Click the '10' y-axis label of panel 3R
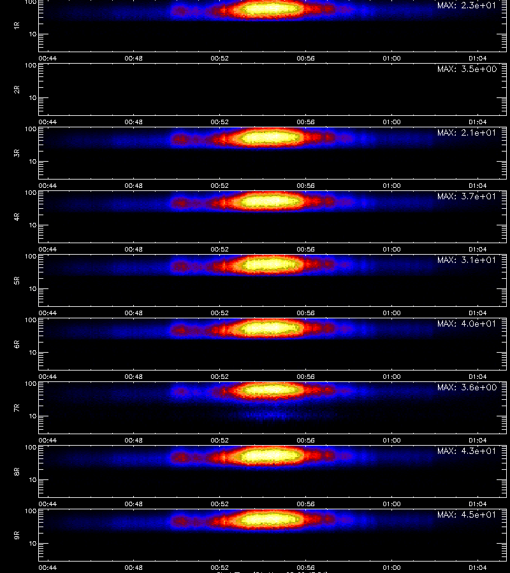 click(33, 161)
